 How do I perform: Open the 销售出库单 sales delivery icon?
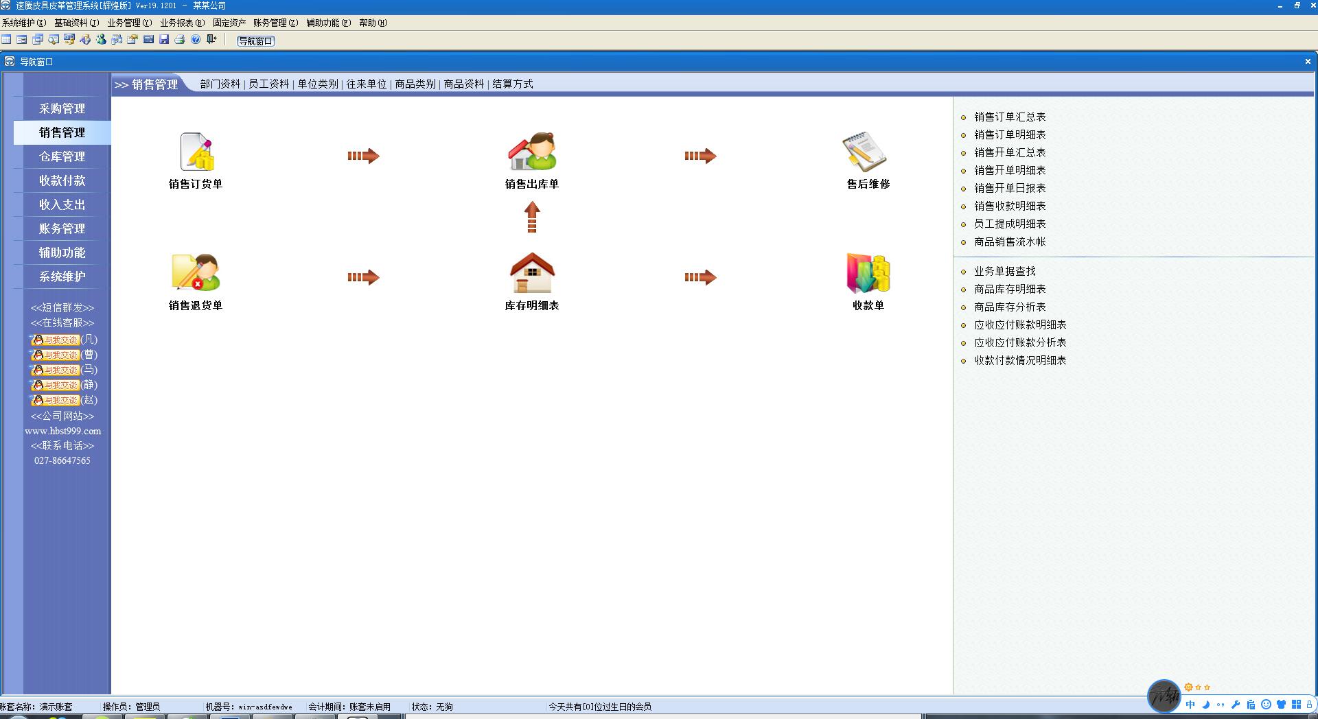click(532, 152)
